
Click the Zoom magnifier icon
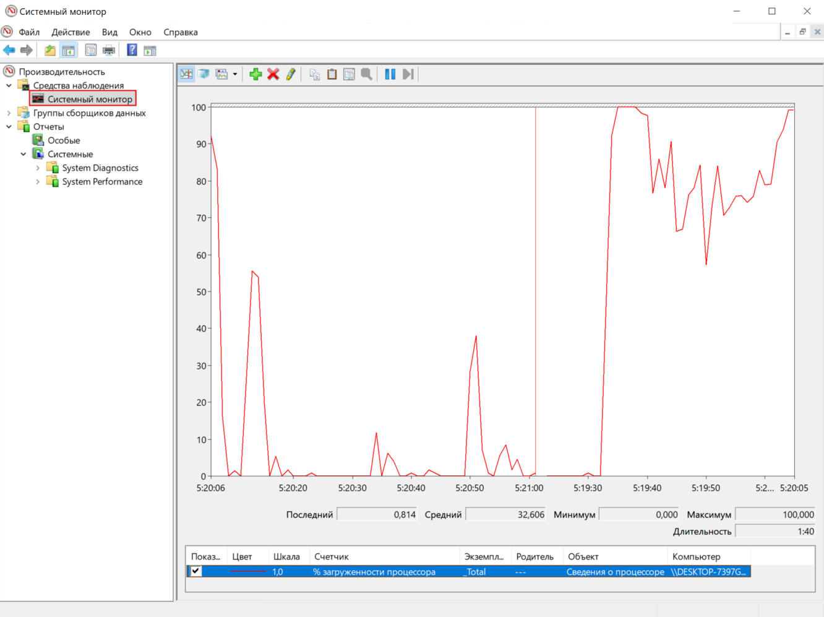click(367, 74)
